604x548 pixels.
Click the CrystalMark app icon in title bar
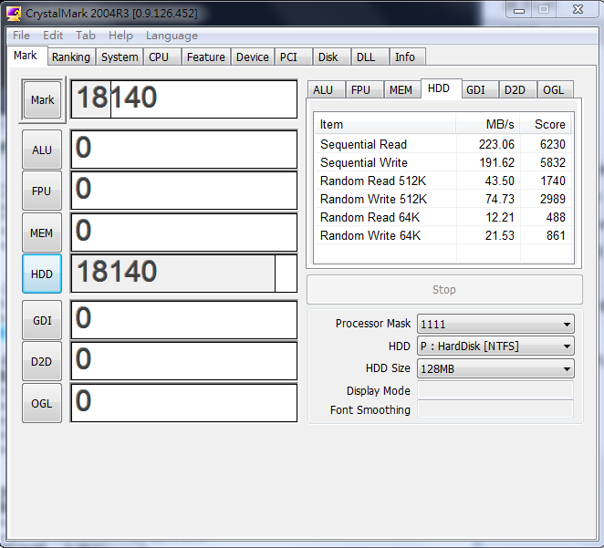(14, 13)
